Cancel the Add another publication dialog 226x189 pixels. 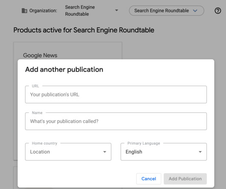(x=148, y=179)
